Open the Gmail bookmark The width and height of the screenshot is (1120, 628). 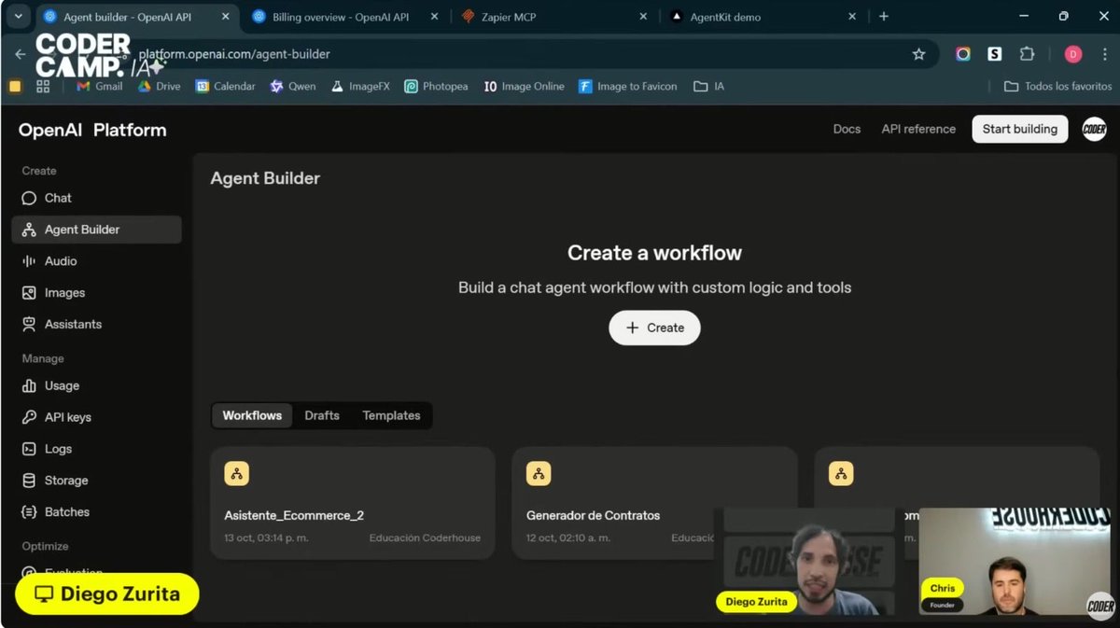click(99, 86)
